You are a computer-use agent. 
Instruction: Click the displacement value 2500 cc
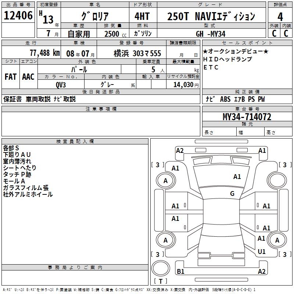[x=115, y=34]
